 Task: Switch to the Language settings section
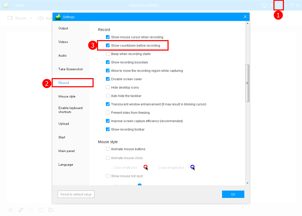[66, 164]
